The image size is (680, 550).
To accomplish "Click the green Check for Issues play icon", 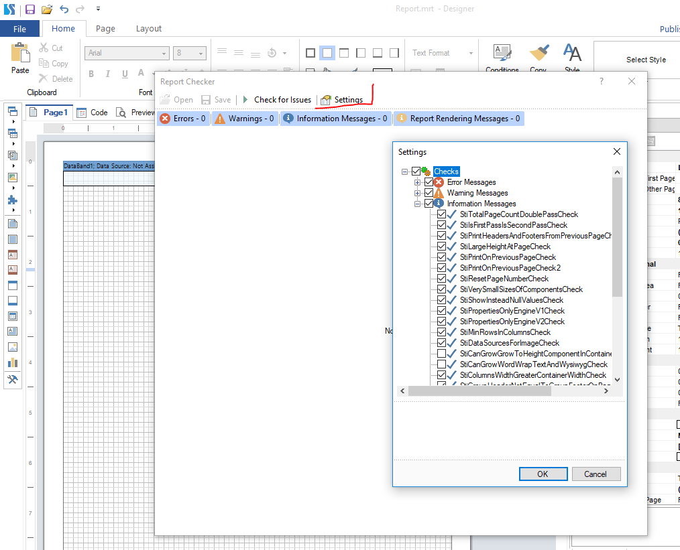I will 245,100.
